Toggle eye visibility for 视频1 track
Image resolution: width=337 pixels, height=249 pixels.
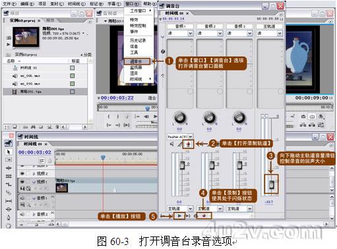click(22, 182)
